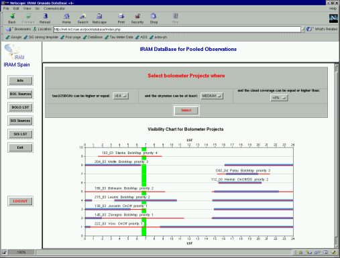Click the green current LST marker bar
This screenshot has width=340, height=258.
[144, 192]
